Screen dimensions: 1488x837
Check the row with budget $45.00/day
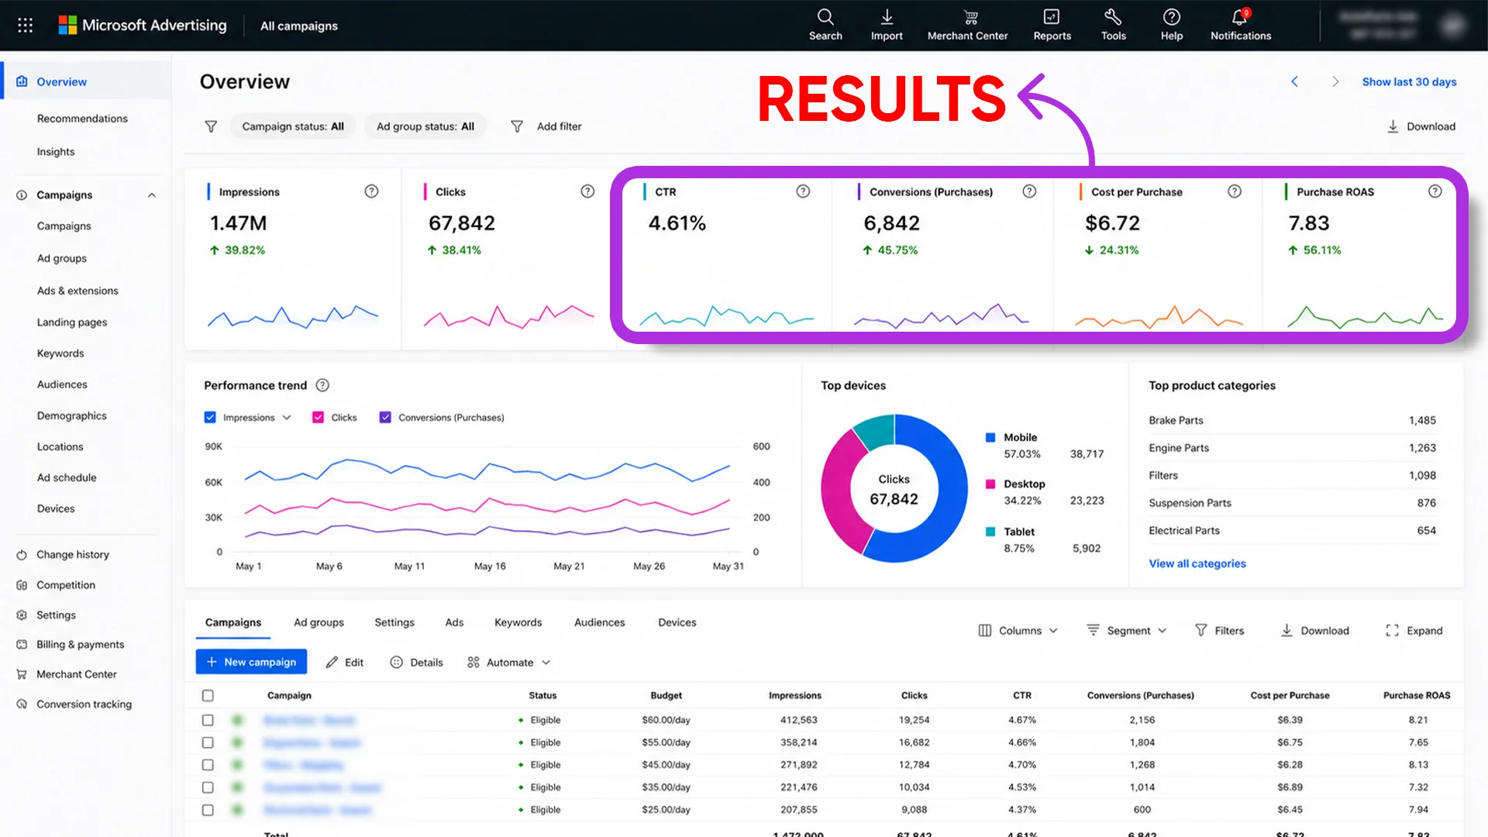pos(208,765)
